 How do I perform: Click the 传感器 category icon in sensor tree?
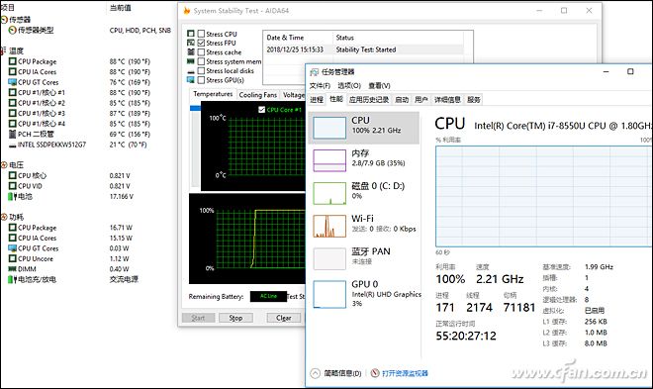tap(4, 20)
